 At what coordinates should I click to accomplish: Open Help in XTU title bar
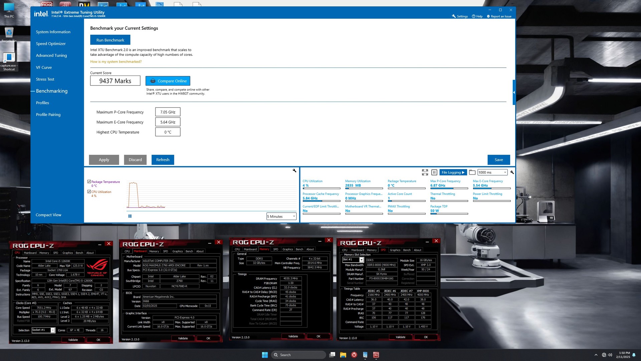pyautogui.click(x=477, y=16)
